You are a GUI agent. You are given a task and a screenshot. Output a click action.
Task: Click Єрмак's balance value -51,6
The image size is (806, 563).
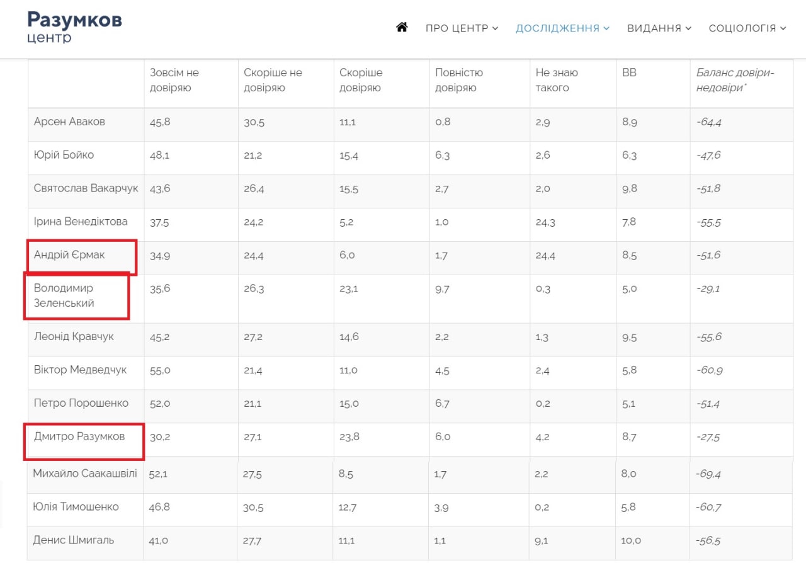[x=708, y=256]
